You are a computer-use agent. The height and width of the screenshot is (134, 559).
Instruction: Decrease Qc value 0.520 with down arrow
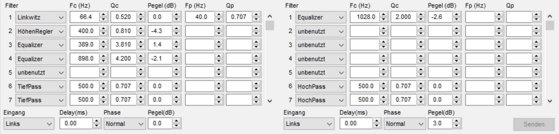point(141,19)
